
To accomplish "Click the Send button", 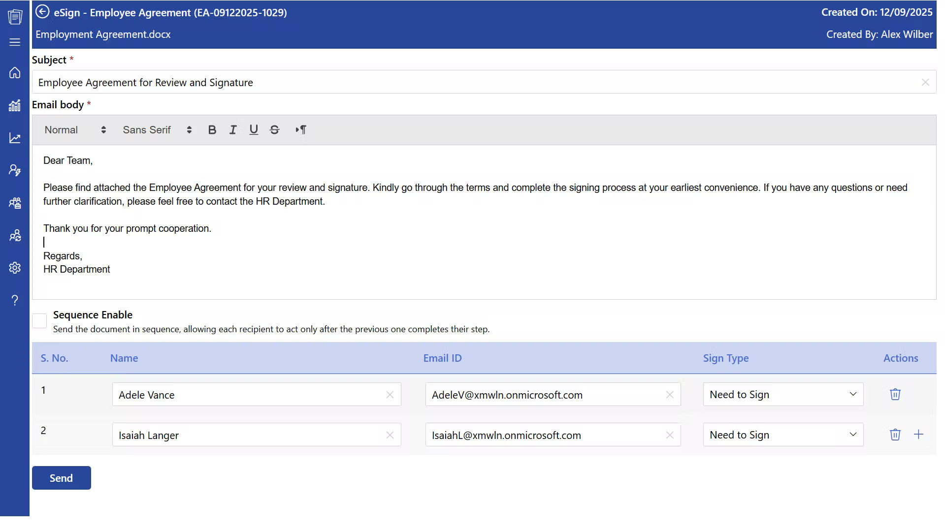I will pos(61,477).
